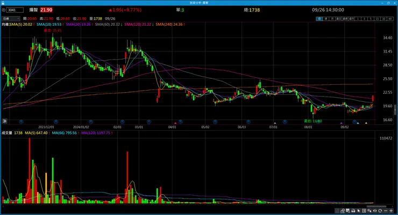Viewport: 398px width, 215px height.
Task: Select the 30-minute period tab
Action: [x=384, y=19]
